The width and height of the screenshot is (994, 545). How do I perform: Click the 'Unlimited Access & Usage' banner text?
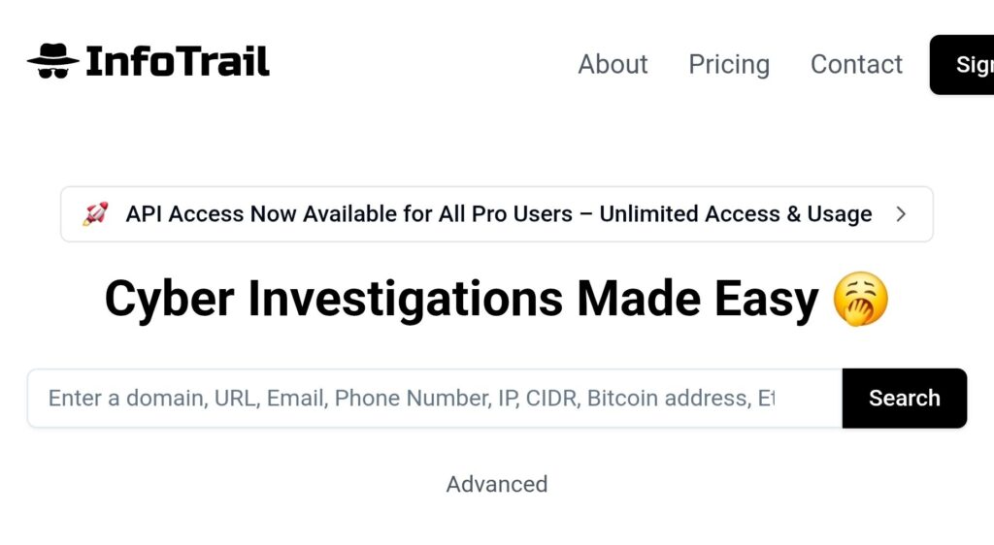pyautogui.click(x=735, y=214)
